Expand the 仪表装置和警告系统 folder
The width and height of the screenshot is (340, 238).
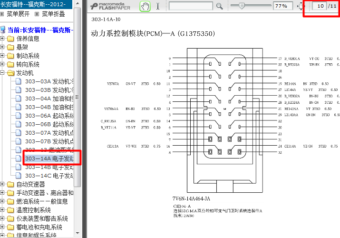(x=2, y=218)
